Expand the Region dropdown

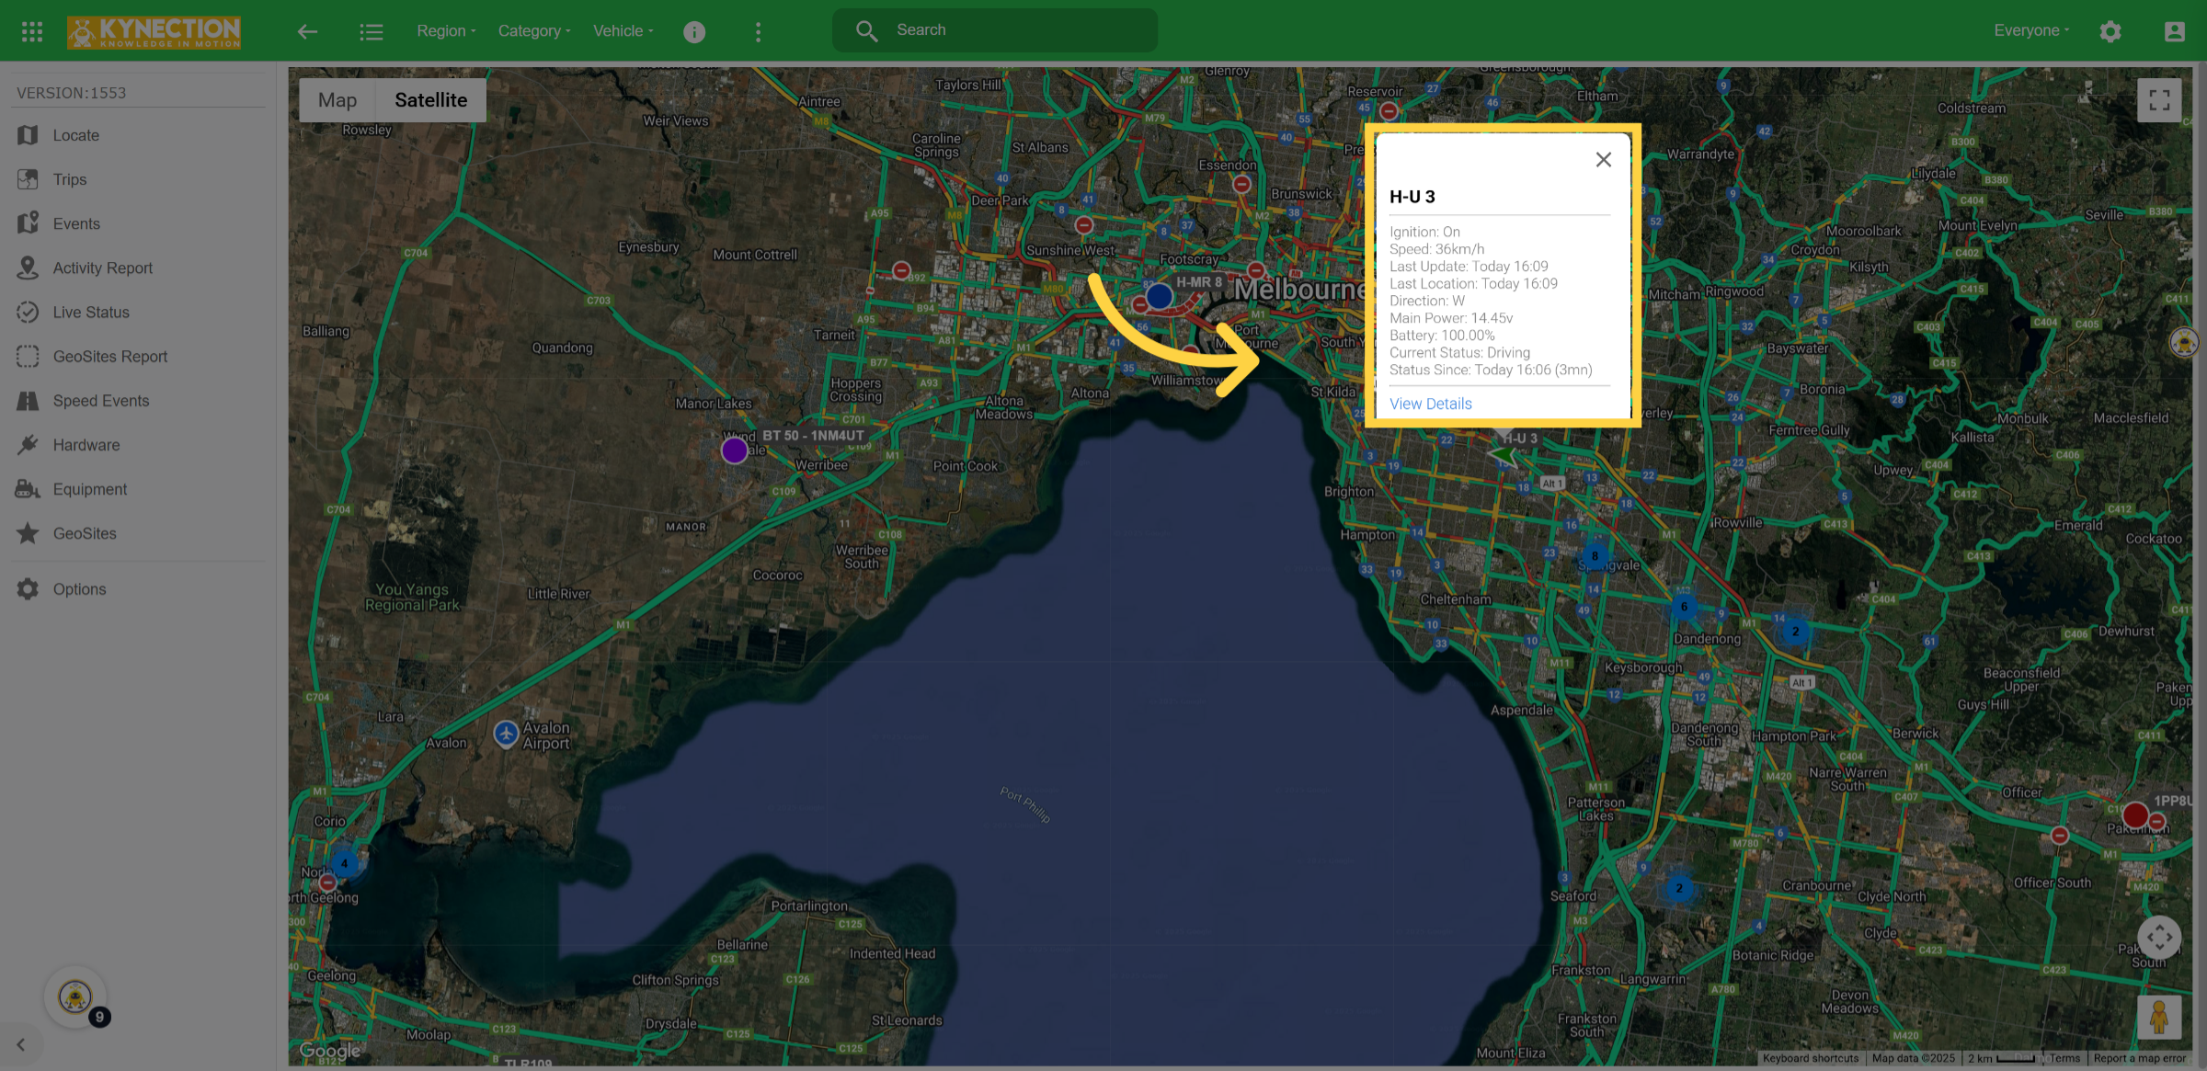click(x=446, y=30)
